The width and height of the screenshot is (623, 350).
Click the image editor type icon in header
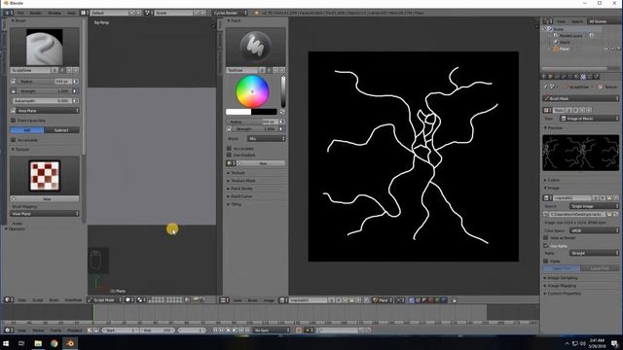tap(224, 300)
